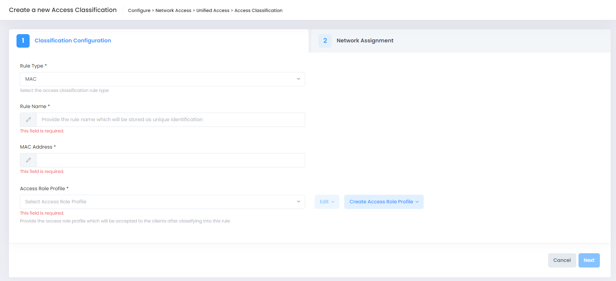Go to Configure in the breadcrumb
The width and height of the screenshot is (616, 281).
pos(139,11)
